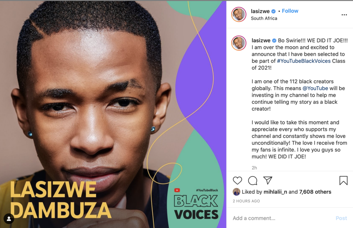Screen dimensions: 353x228
Task: Open @YouTube mention in caption
Action: pos(315,88)
